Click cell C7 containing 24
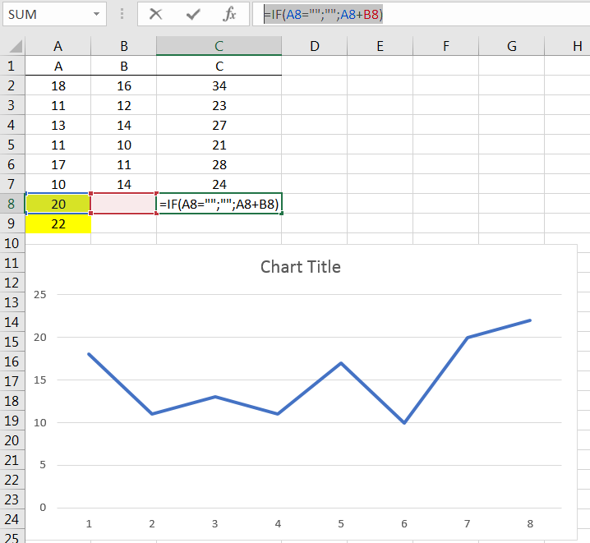 [x=219, y=184]
